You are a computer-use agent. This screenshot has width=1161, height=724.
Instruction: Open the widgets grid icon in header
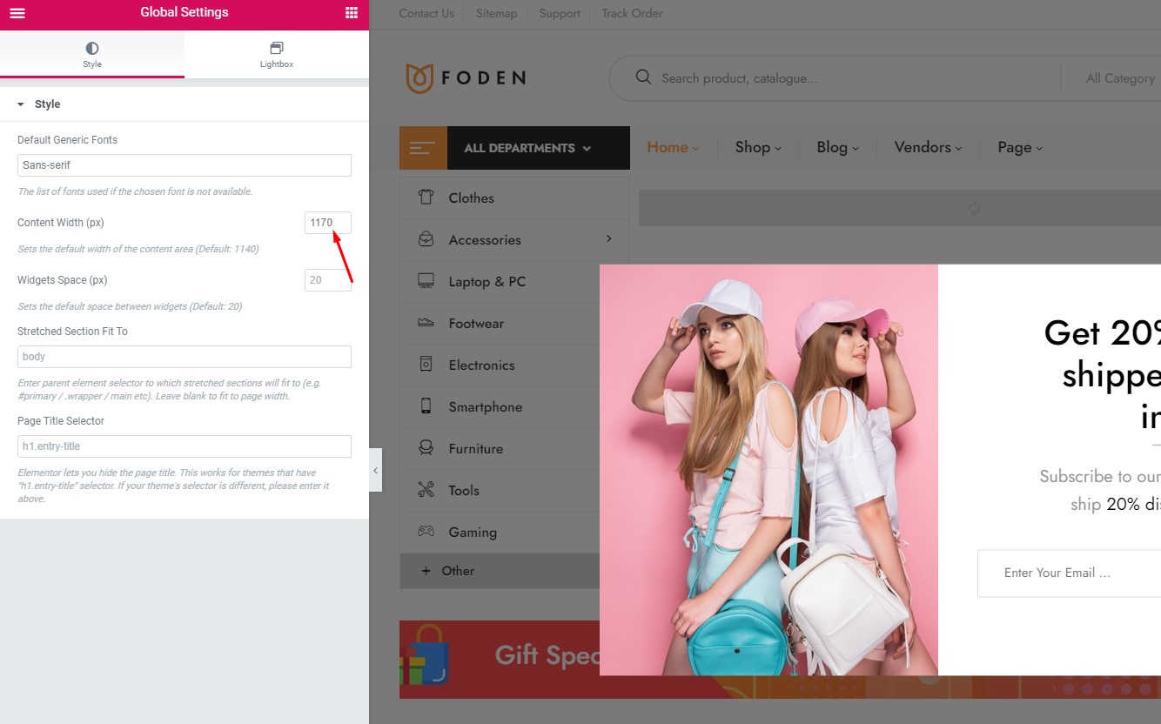point(352,13)
